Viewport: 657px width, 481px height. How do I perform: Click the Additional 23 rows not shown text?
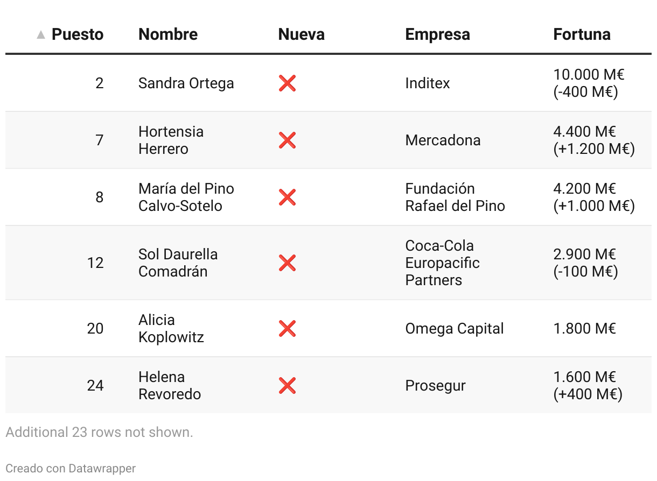click(99, 432)
